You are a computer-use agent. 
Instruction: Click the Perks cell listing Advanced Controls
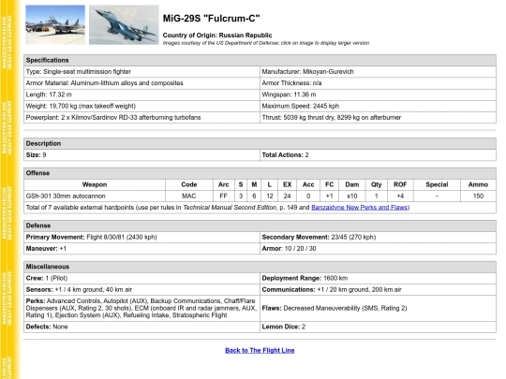click(x=142, y=308)
